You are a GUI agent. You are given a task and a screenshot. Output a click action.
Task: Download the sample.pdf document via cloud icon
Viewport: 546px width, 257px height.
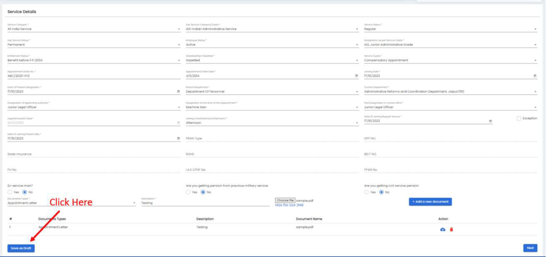[x=443, y=229]
